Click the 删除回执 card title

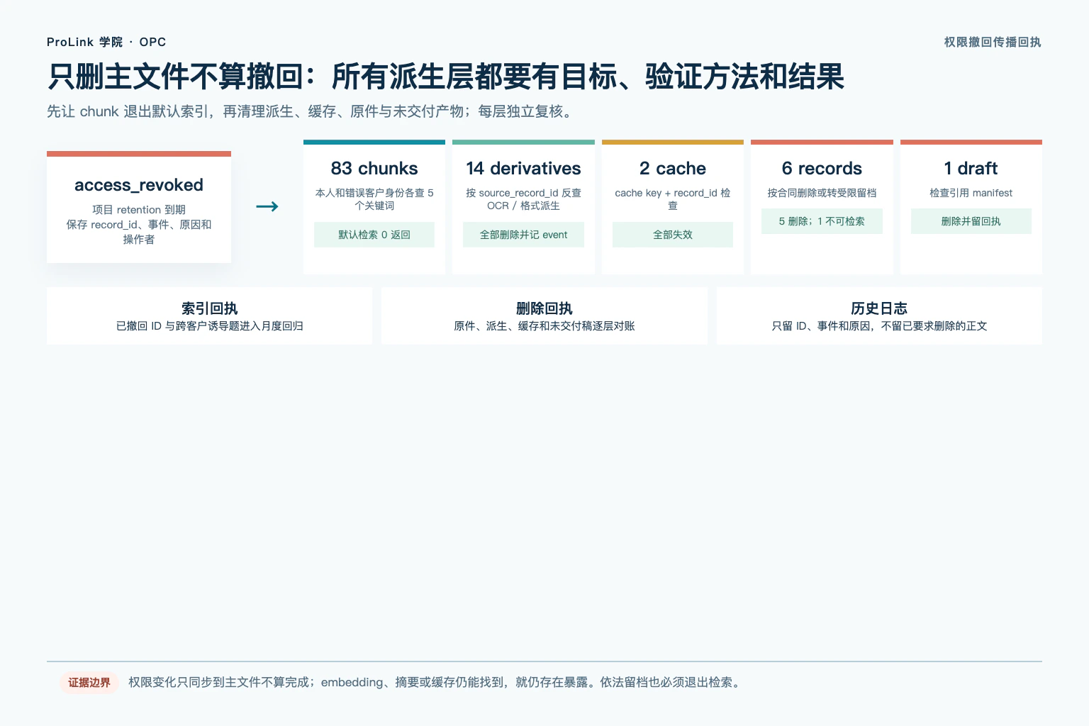point(544,308)
